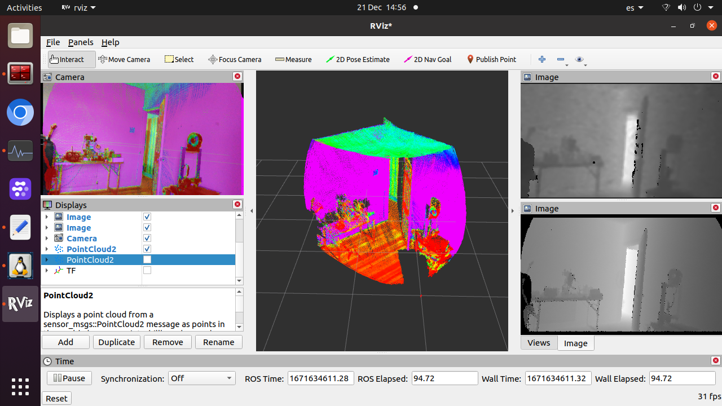Open the Panels menu
This screenshot has height=406, width=722.
pyautogui.click(x=81, y=42)
